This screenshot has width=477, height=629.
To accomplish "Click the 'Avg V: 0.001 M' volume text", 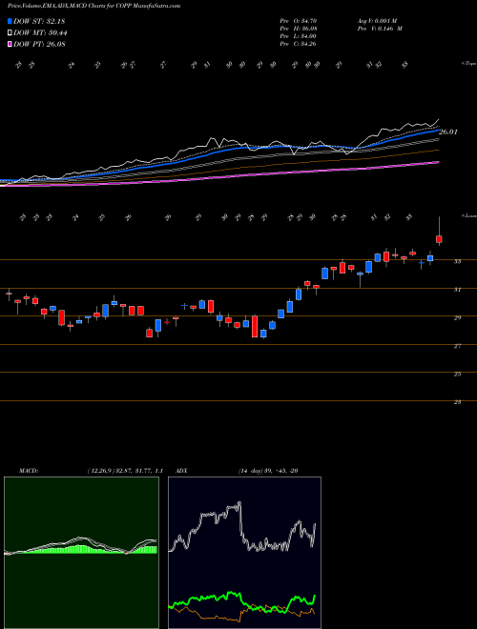I will point(377,21).
